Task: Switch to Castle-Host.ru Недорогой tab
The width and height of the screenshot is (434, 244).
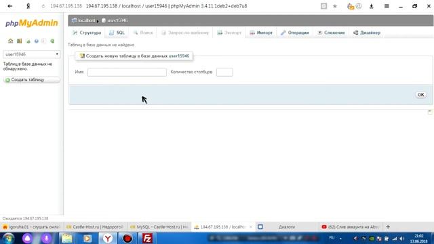Action: click(95, 227)
